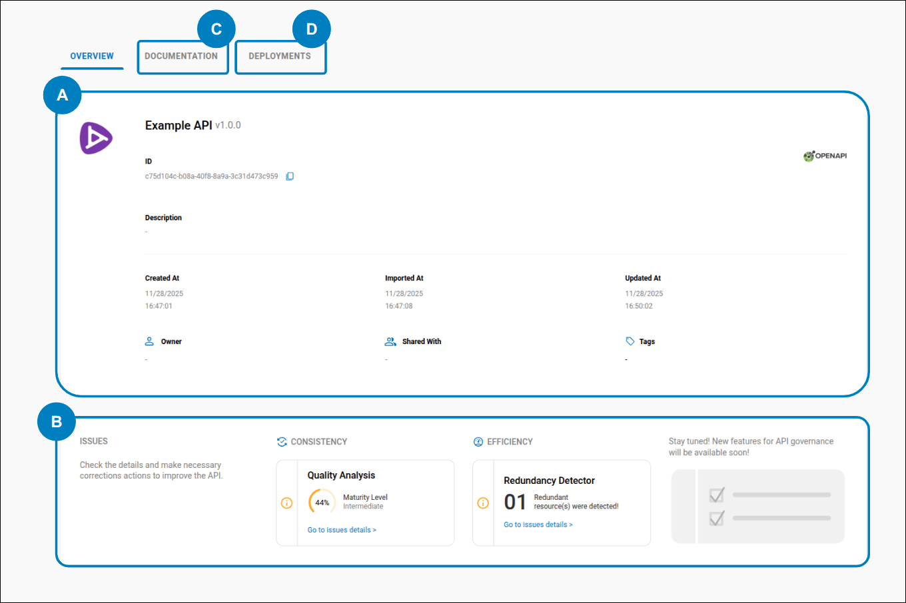Viewport: 906px width, 603px height.
Task: Click the Efficiency gauge icon
Action: tap(478, 441)
